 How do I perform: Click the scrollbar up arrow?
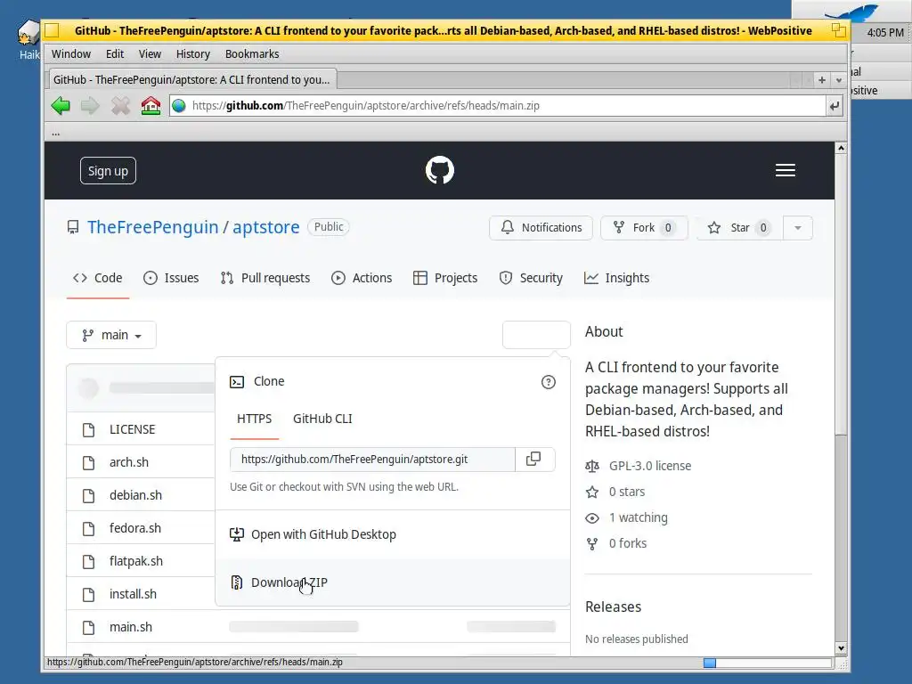(x=841, y=149)
